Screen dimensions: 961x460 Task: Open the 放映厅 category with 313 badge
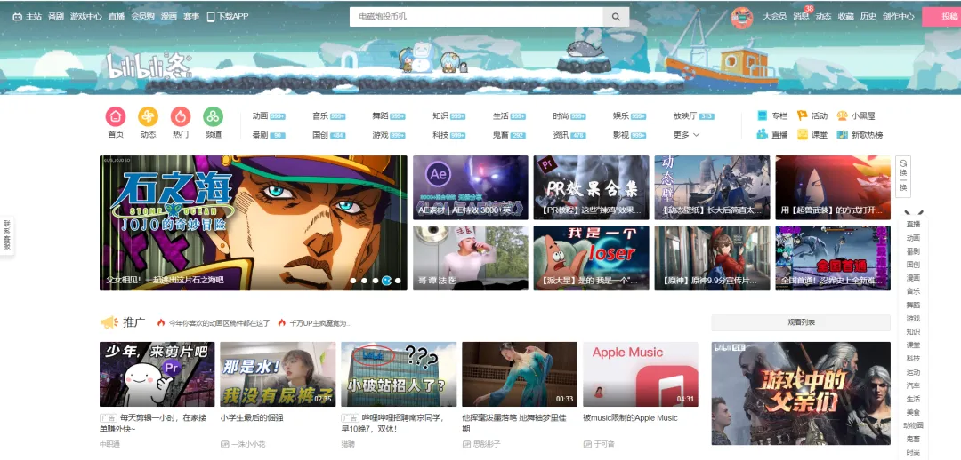694,116
